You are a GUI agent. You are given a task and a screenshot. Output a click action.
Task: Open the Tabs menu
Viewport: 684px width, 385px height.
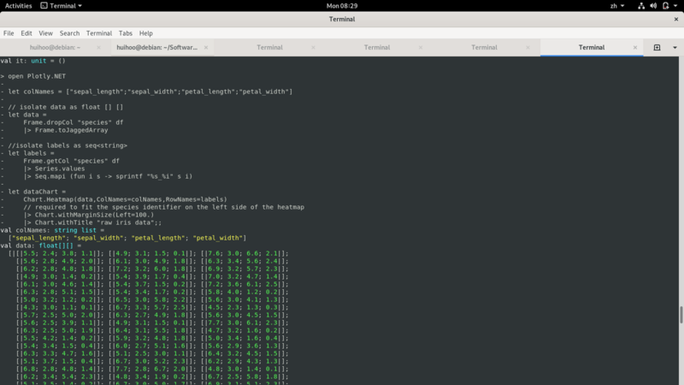click(x=126, y=33)
